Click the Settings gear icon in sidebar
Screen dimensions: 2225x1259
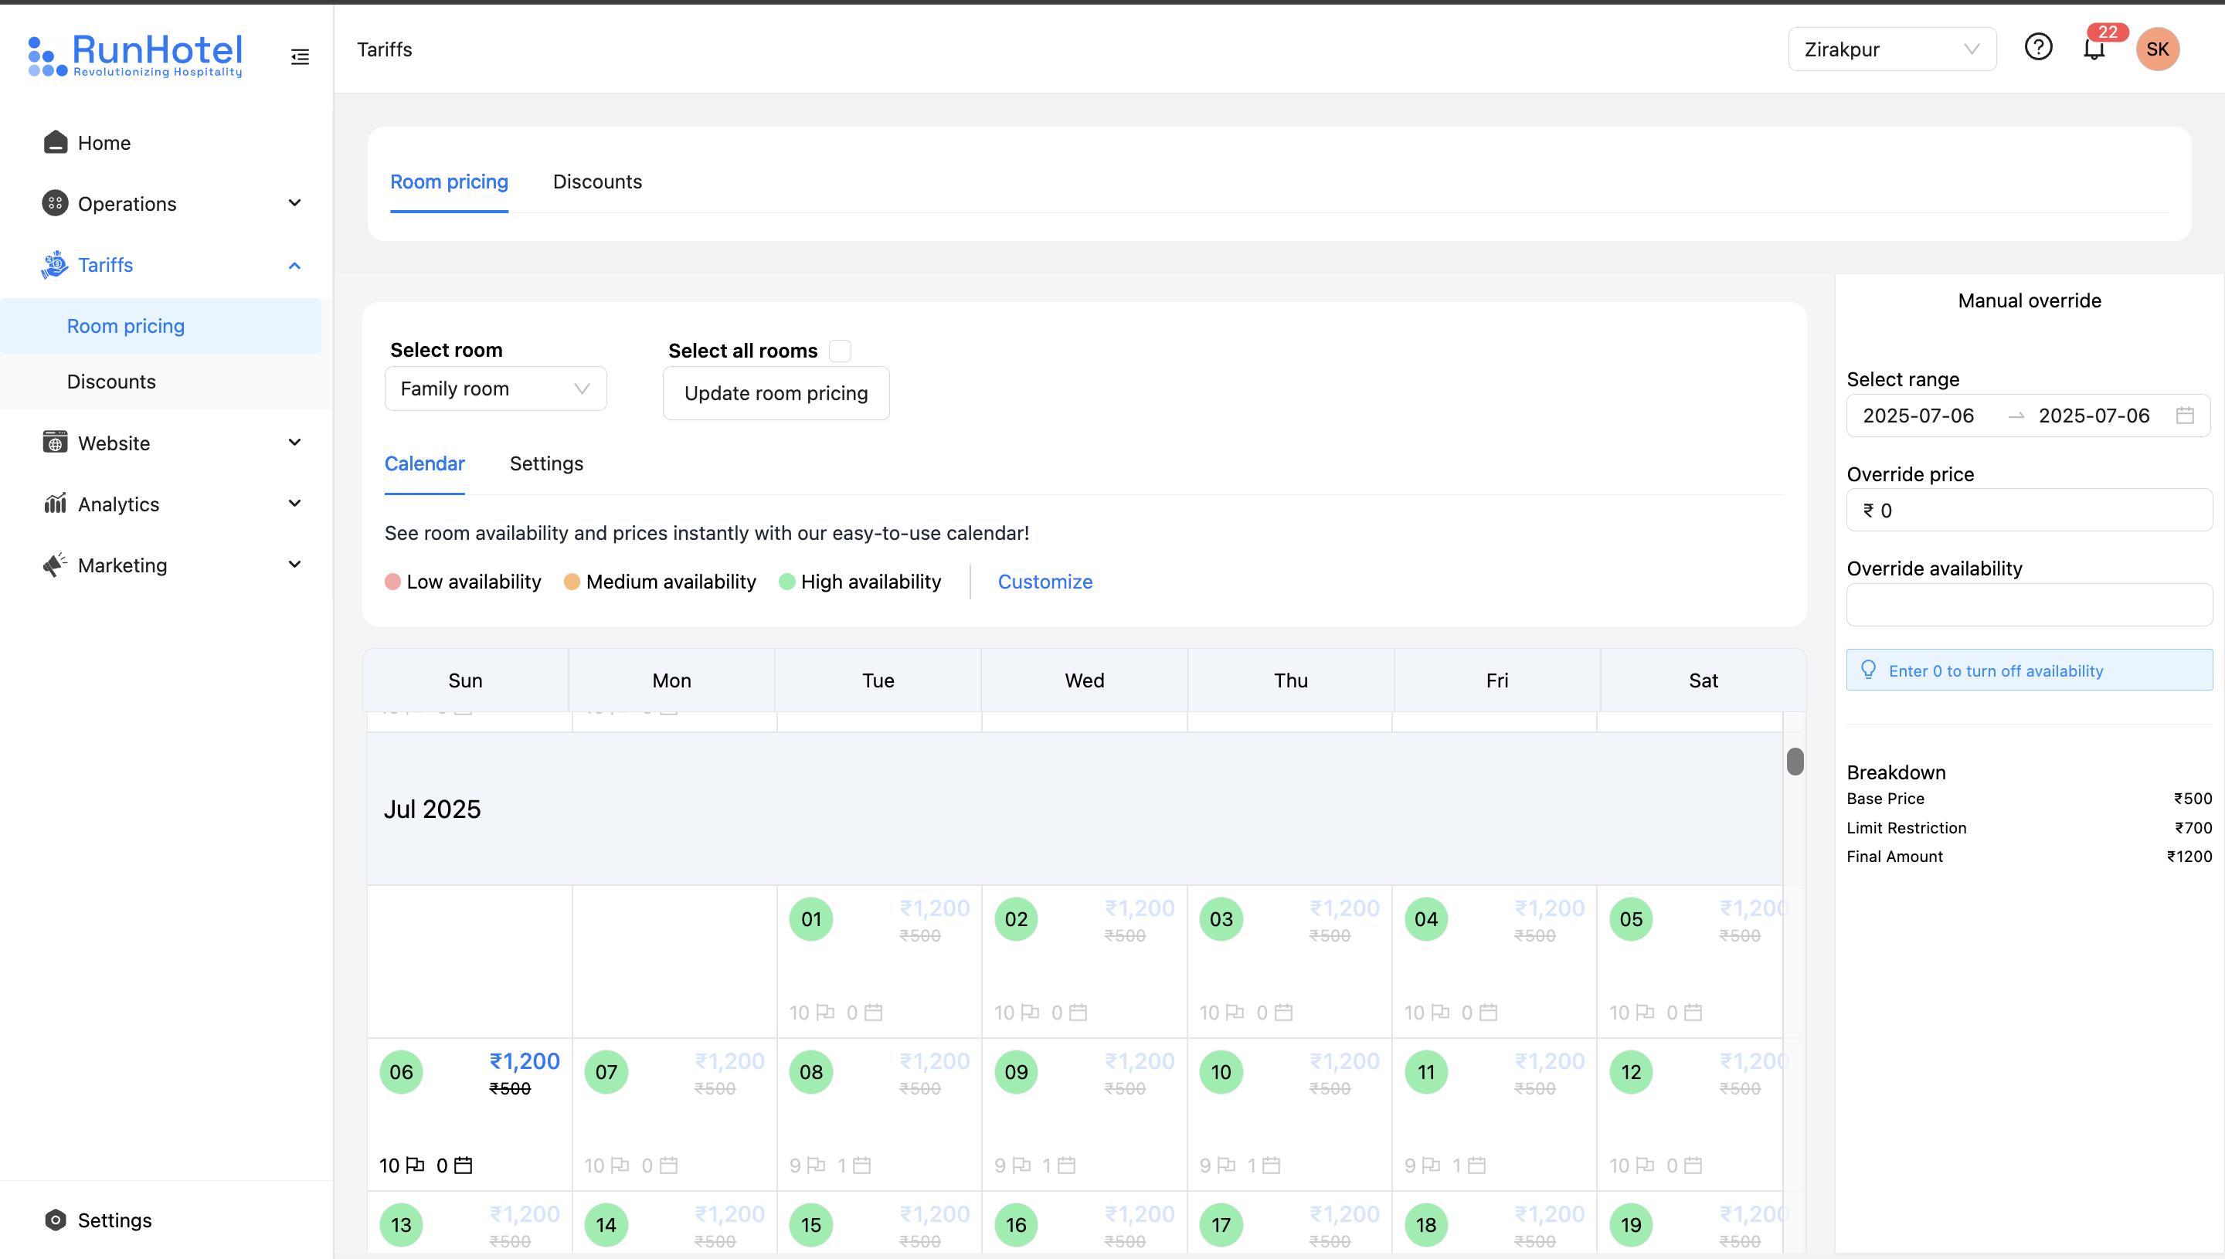click(56, 1220)
